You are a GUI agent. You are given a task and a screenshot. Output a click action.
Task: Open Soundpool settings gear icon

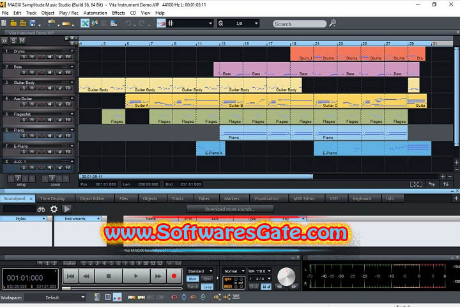[x=54, y=209]
